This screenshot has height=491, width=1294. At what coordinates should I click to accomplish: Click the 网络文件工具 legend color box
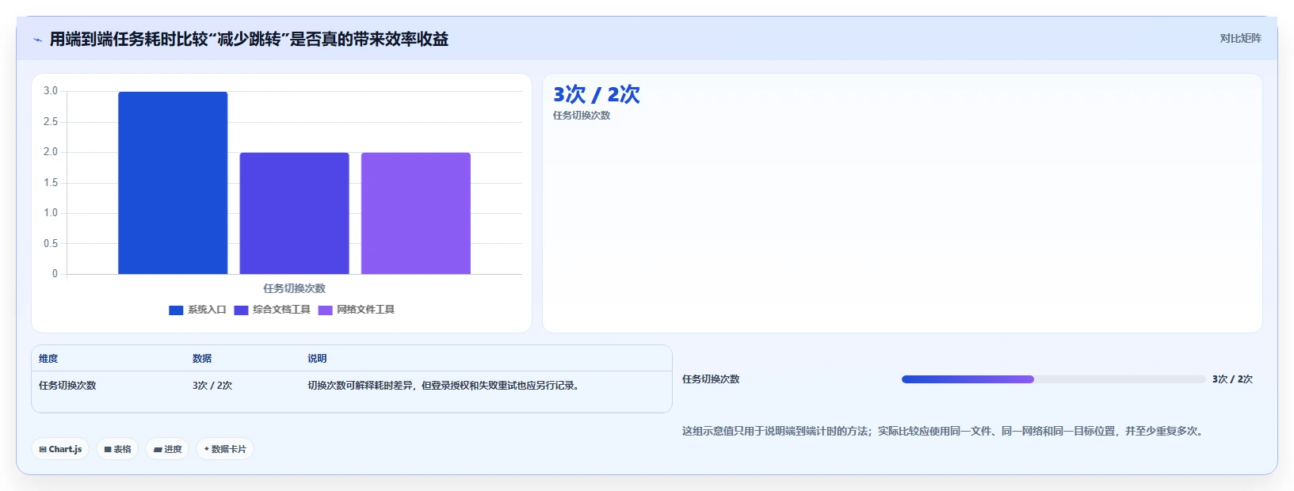325,310
